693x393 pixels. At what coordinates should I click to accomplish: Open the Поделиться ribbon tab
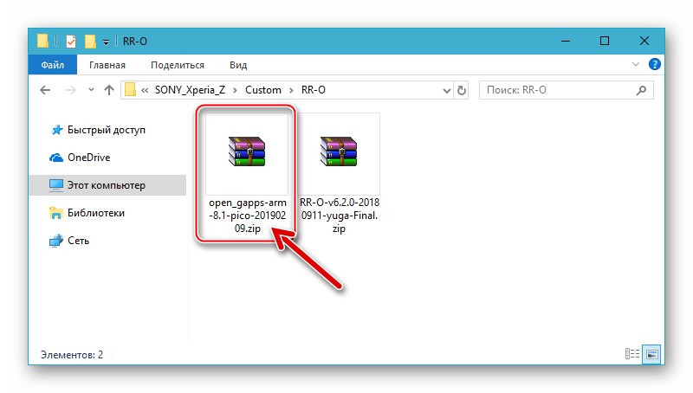(178, 65)
